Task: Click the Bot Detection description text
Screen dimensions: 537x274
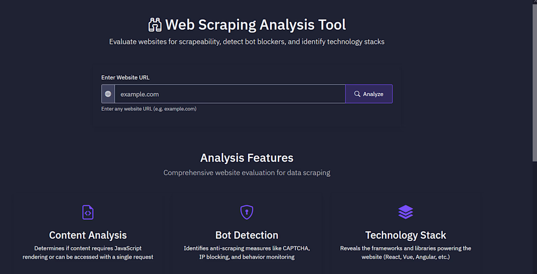Action: [247, 253]
